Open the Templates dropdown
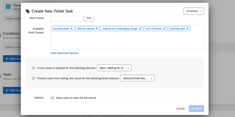The image size is (235, 117). [194, 11]
